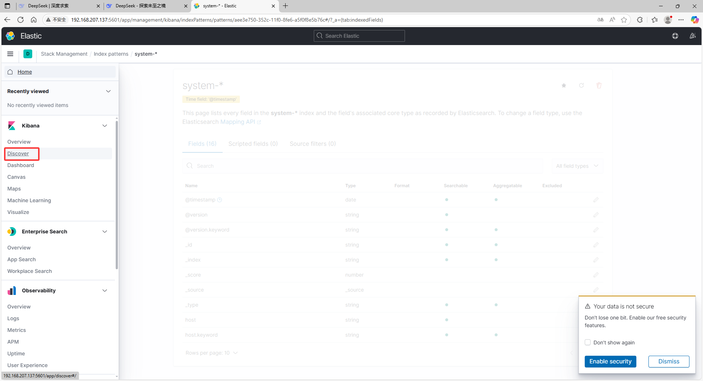Edit the @timestamp field pencil icon
703x381 pixels.
point(596,200)
